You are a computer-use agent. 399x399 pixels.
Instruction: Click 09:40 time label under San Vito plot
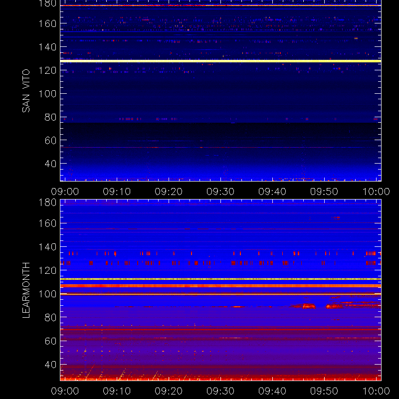point(272,192)
